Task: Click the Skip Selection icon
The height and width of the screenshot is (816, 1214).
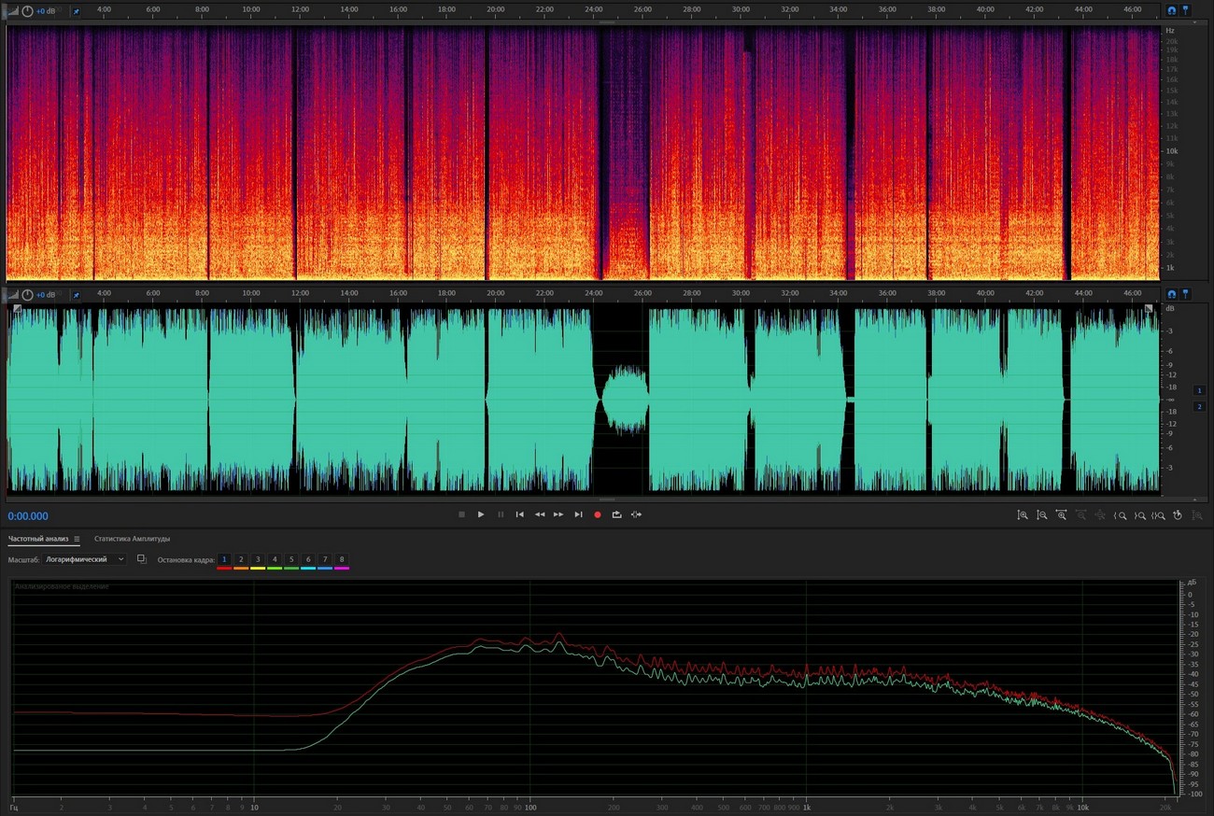Action: point(636,514)
